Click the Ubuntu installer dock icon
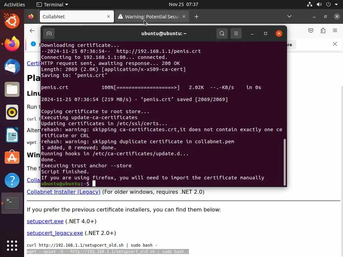Screen dimensions: 343x257 point(12,21)
